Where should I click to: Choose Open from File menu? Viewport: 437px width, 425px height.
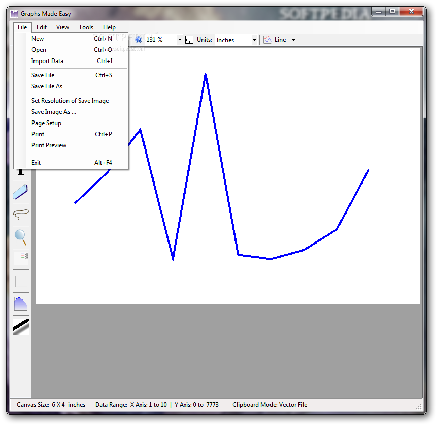tap(72, 50)
